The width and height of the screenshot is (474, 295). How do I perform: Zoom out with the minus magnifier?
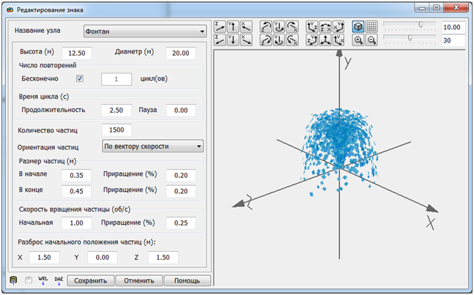pos(371,40)
